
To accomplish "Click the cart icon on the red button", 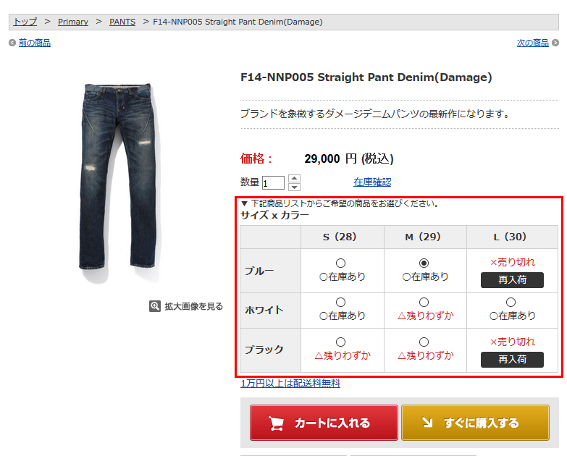I will point(277,423).
